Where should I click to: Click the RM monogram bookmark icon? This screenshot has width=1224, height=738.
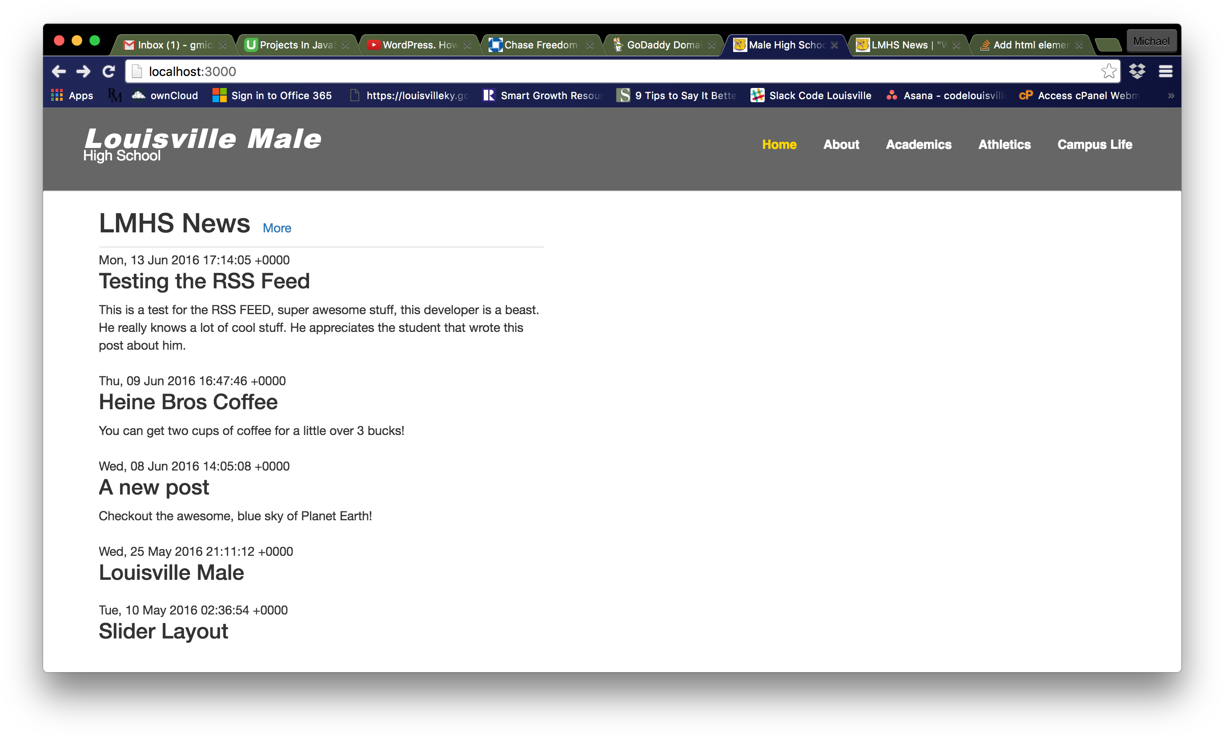click(115, 95)
